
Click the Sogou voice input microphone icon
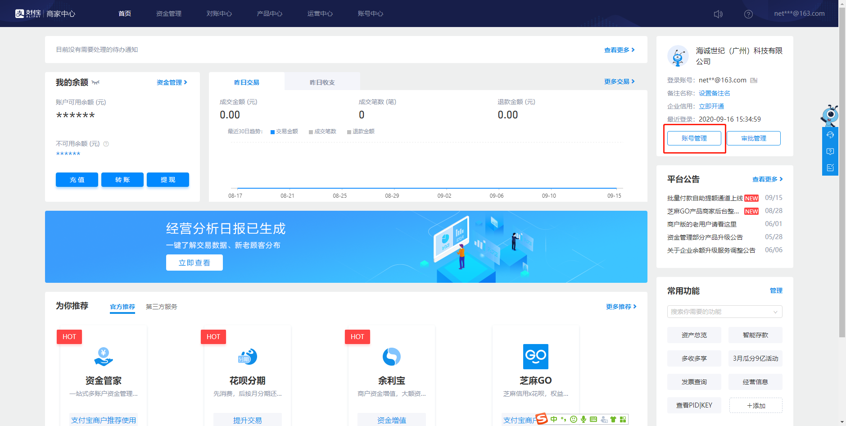[584, 419]
